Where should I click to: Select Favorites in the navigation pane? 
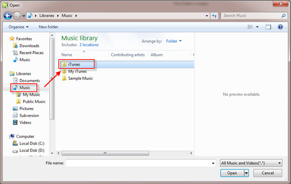[x=24, y=39]
